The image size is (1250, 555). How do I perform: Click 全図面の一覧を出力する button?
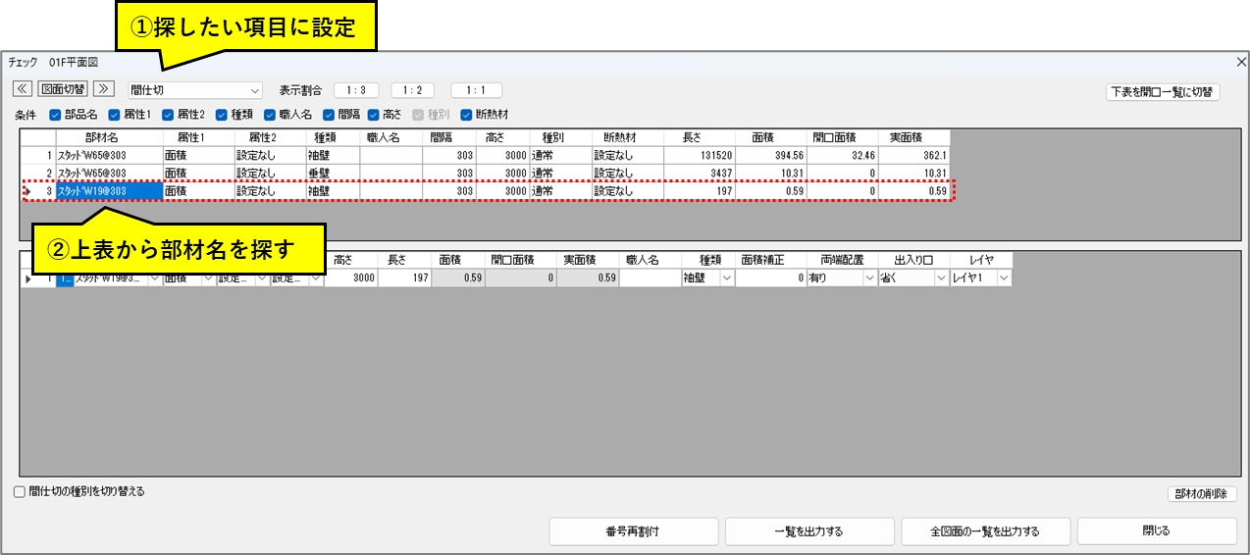(x=984, y=531)
